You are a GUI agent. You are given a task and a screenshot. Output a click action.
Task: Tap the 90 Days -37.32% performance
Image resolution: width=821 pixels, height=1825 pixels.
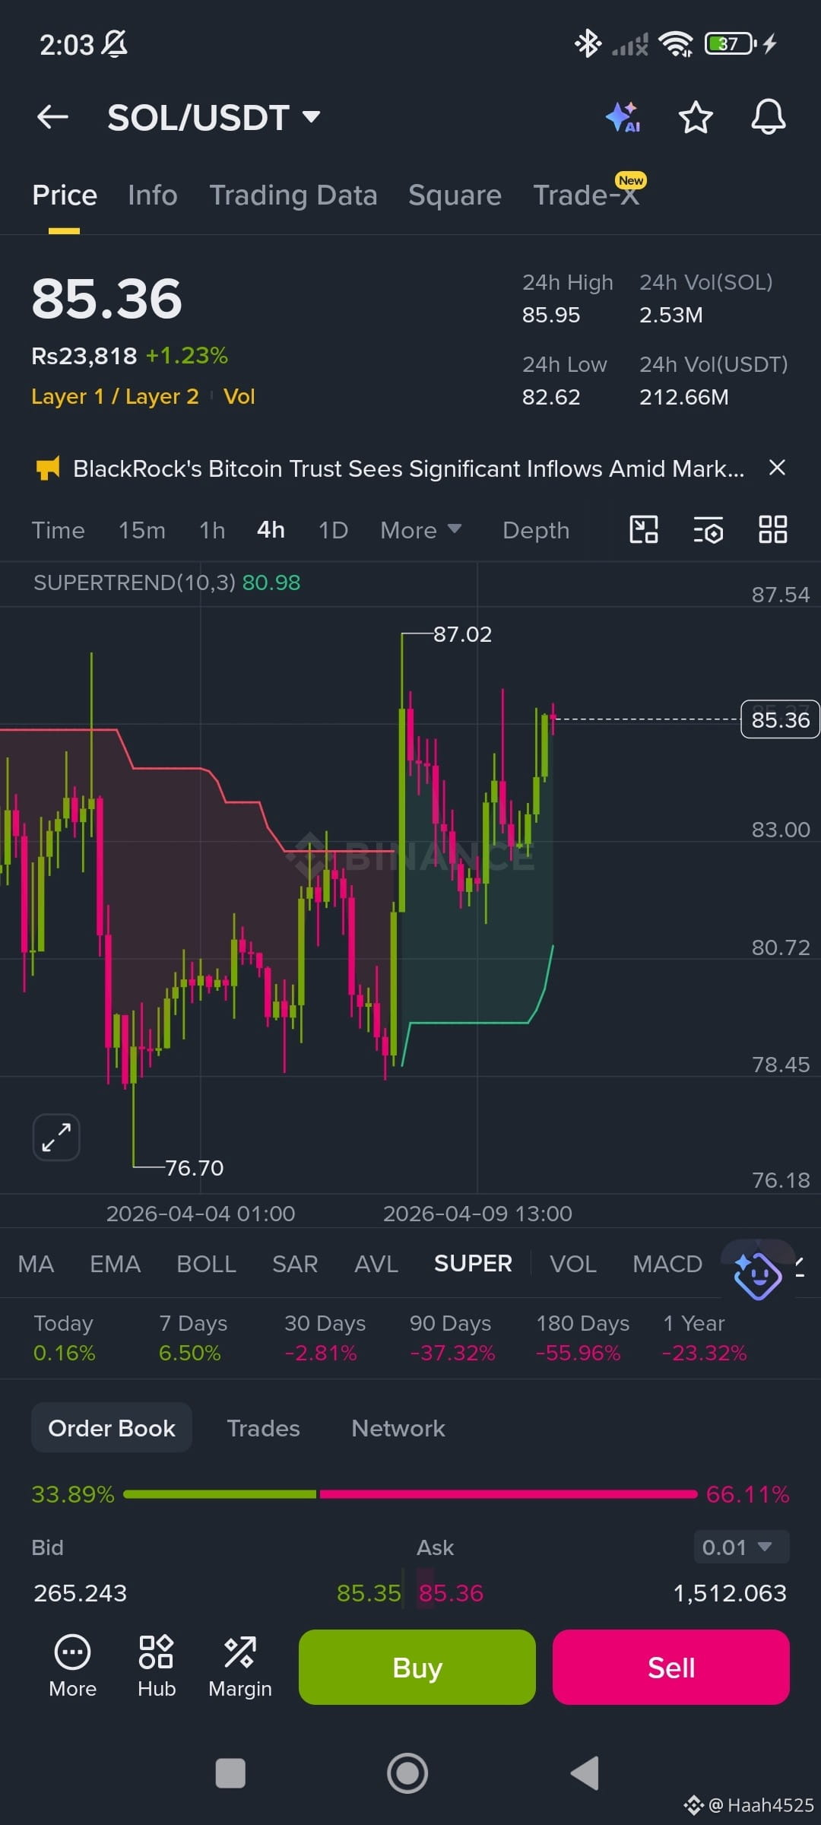tap(452, 1338)
